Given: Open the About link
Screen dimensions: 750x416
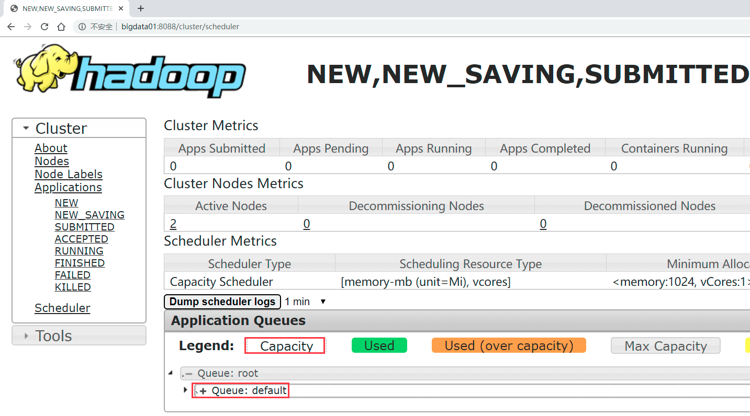Looking at the screenshot, I should [51, 148].
